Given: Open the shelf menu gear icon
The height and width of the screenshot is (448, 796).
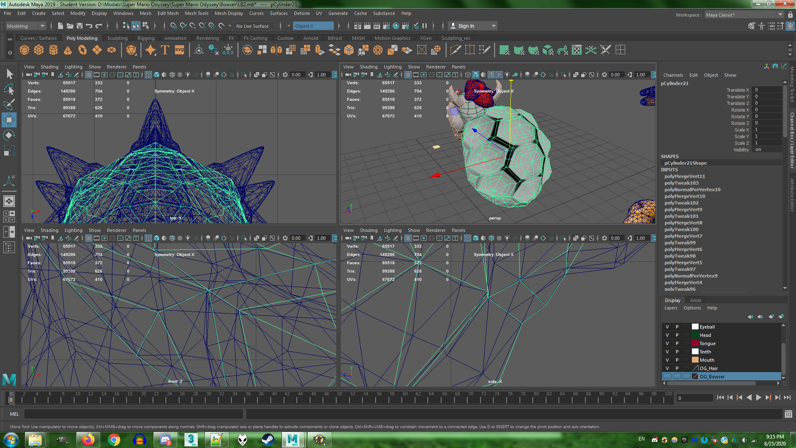Looking at the screenshot, I should [x=10, y=53].
